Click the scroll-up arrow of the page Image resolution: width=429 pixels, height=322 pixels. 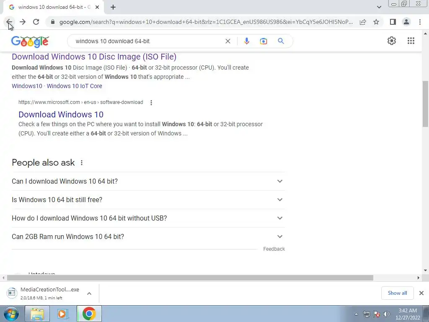click(x=426, y=34)
